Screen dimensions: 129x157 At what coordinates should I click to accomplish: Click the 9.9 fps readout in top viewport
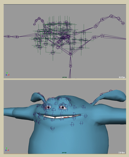(x=122, y=77)
